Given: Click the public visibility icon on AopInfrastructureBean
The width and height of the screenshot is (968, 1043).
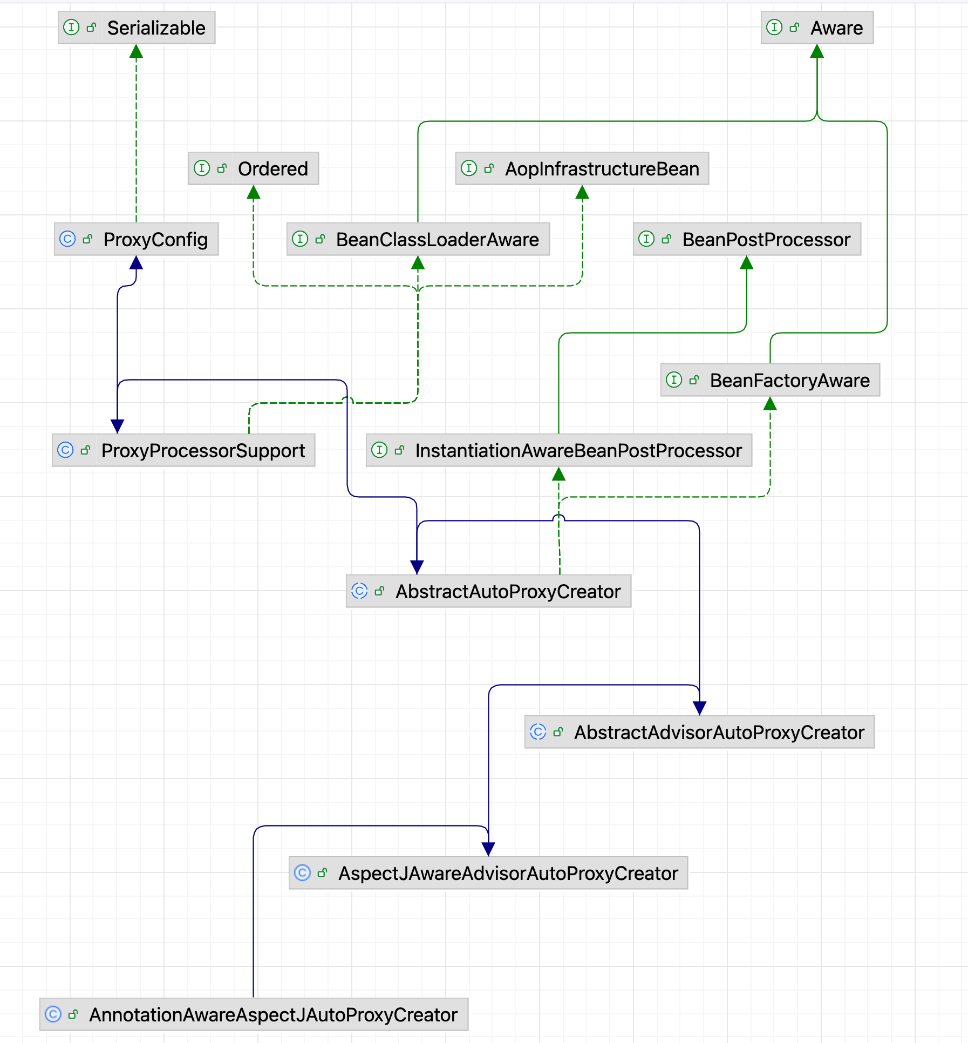Looking at the screenshot, I should [489, 168].
